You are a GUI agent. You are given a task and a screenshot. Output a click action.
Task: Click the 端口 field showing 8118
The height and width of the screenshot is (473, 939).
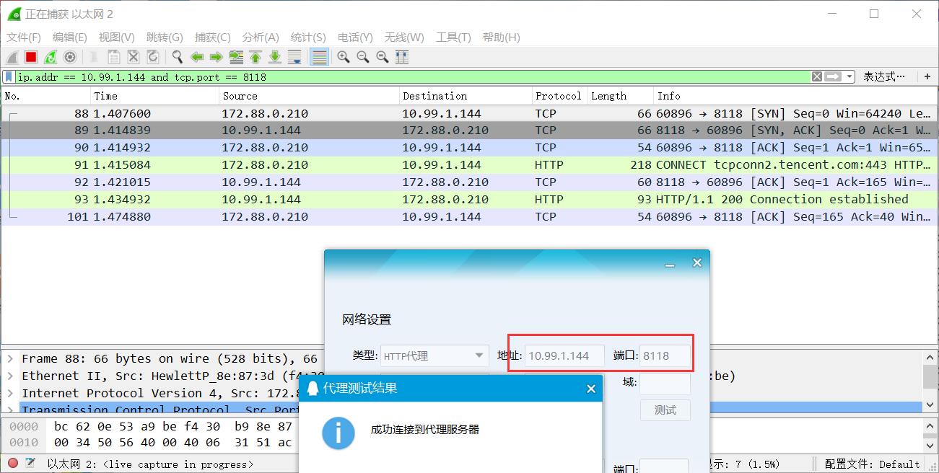coord(665,355)
